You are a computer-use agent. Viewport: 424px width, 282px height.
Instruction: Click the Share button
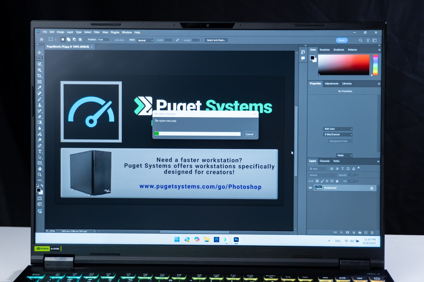342,40
